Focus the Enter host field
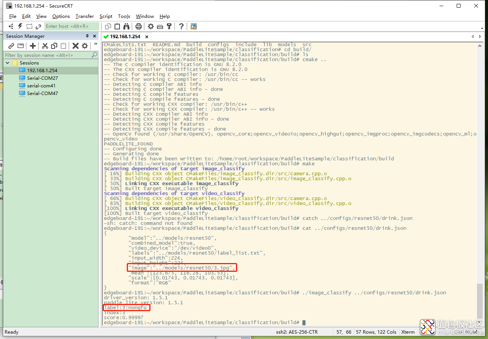The height and width of the screenshot is (339, 488). tap(72, 26)
